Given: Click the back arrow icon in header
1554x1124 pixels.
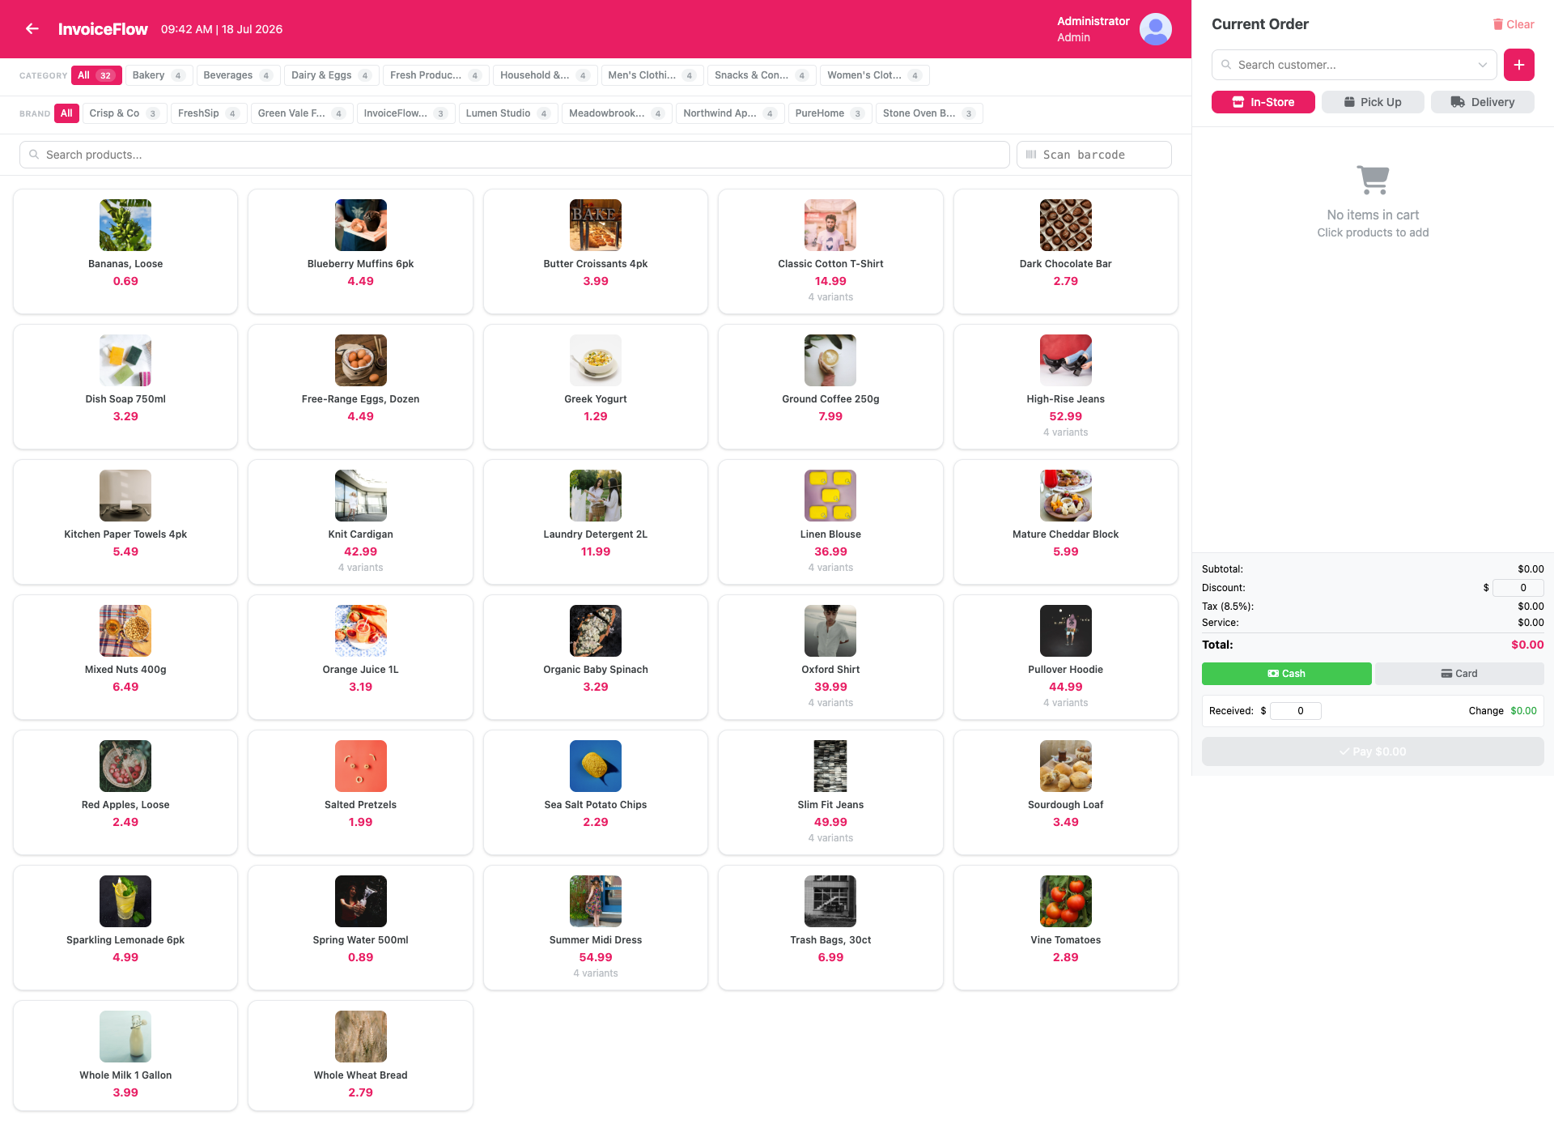Looking at the screenshot, I should tap(32, 29).
